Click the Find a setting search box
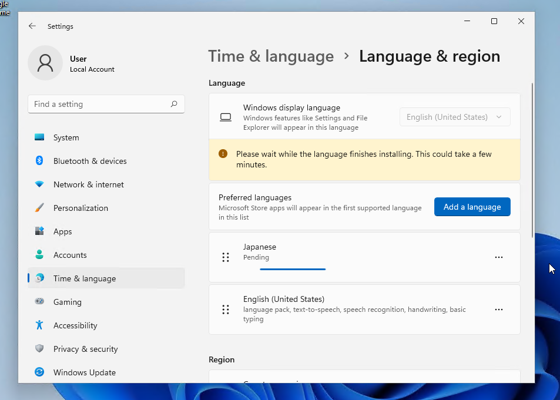This screenshot has height=400, width=560. coord(100,104)
